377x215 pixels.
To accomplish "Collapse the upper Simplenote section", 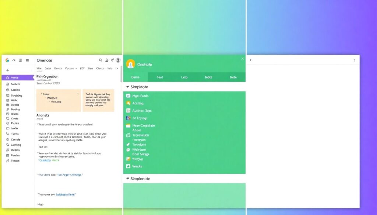I will [128, 87].
